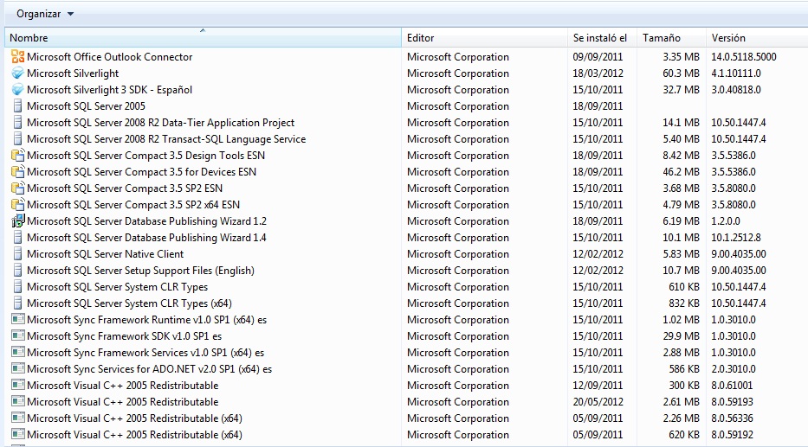Sort by Tamaño column header

[671, 37]
